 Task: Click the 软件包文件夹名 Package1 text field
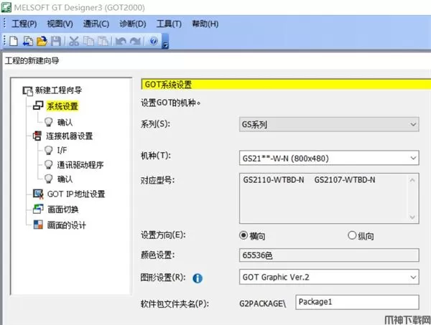tap(356, 301)
